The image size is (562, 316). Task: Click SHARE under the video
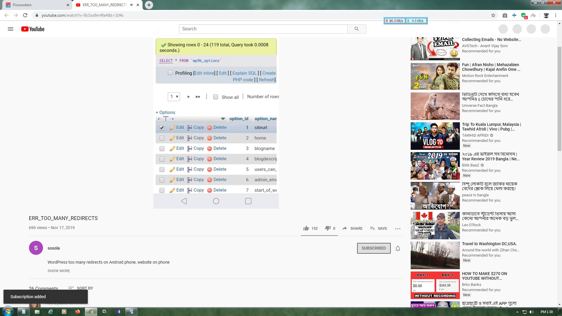coord(352,229)
